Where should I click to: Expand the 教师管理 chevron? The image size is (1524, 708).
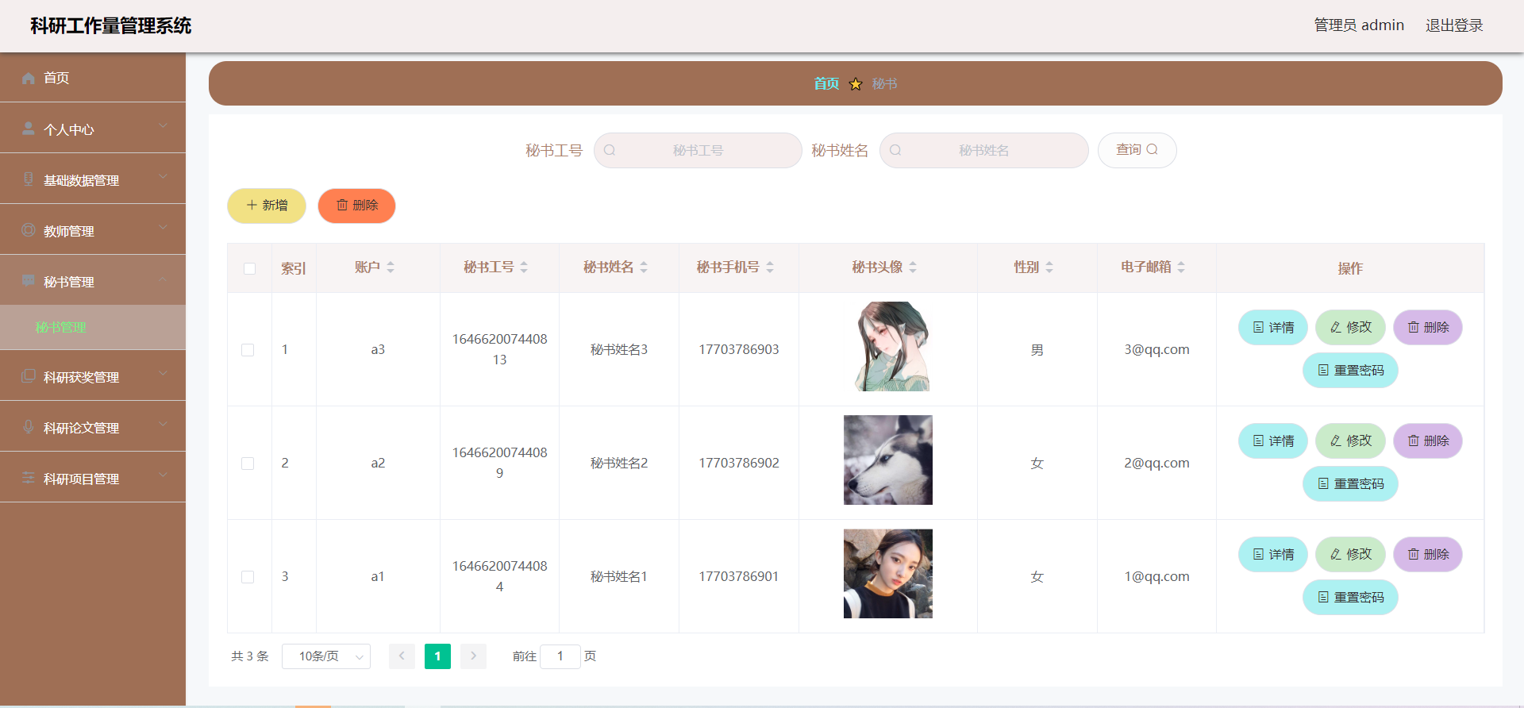click(163, 227)
